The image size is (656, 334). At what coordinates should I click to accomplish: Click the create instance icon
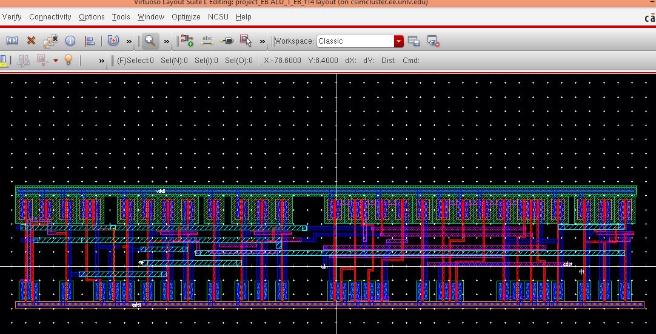tap(187, 41)
